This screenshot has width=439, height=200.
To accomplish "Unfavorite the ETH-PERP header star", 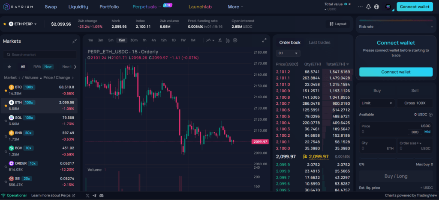I will pyautogui.click(x=5, y=24).
